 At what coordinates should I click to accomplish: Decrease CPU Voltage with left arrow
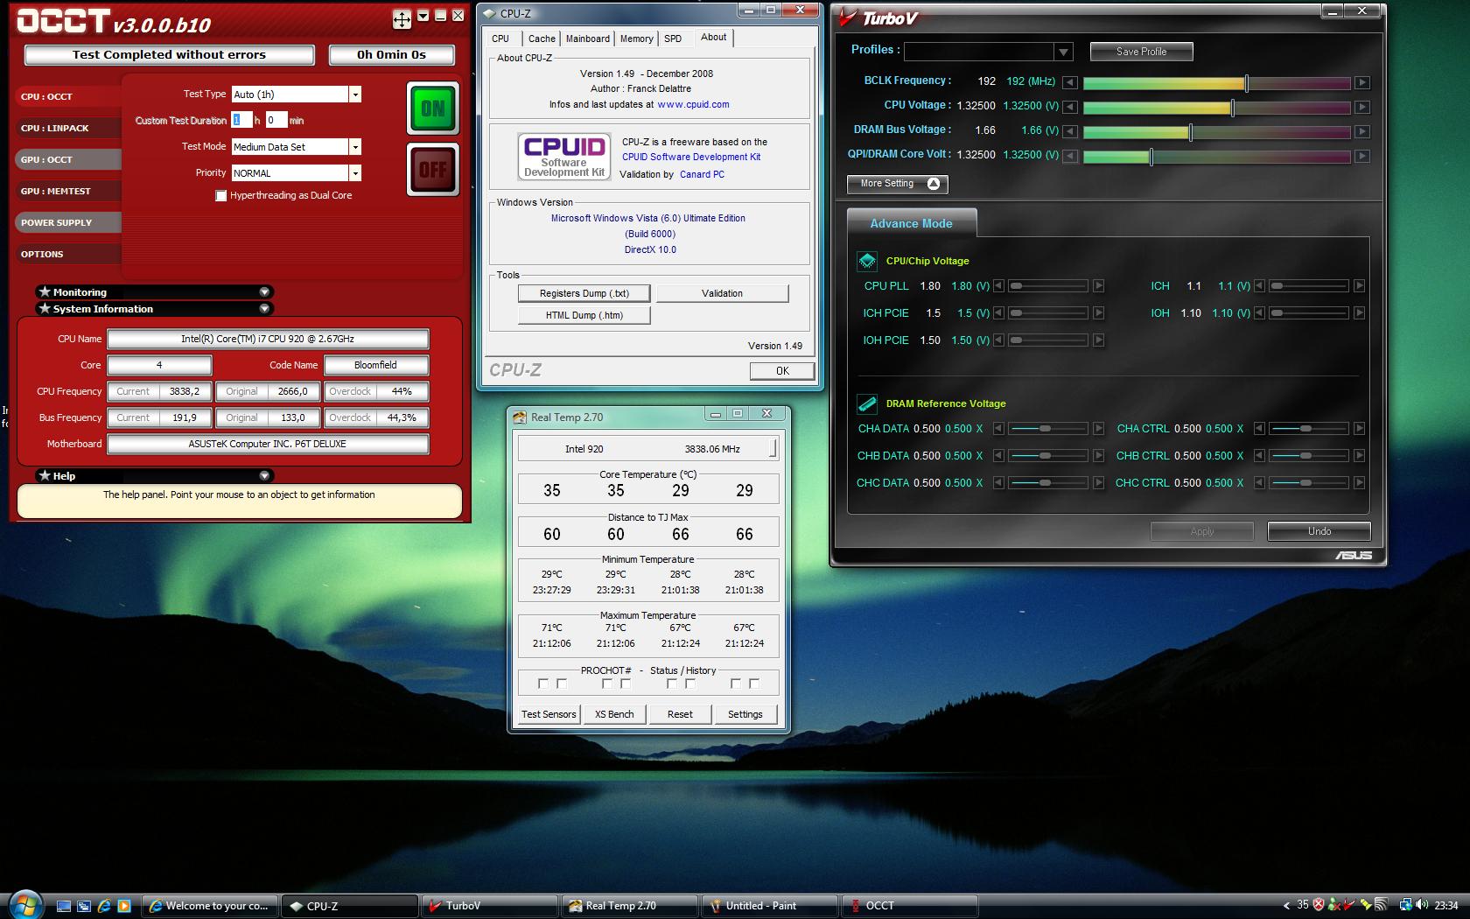[1070, 107]
